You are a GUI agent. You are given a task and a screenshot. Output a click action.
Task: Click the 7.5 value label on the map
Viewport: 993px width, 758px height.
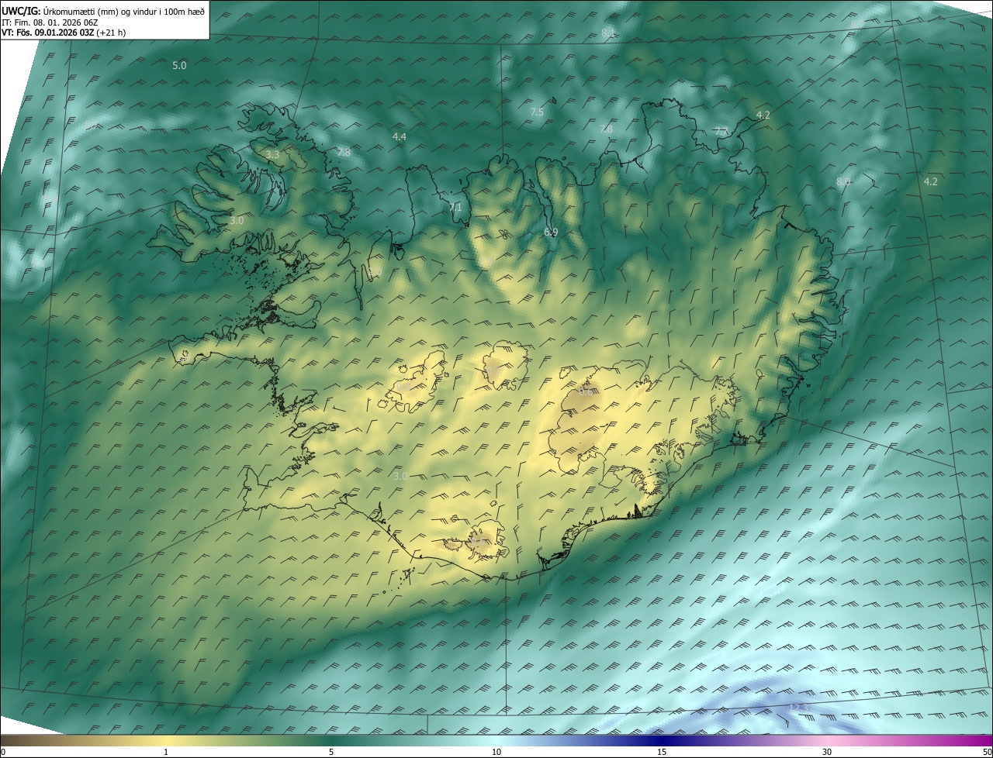pos(537,112)
